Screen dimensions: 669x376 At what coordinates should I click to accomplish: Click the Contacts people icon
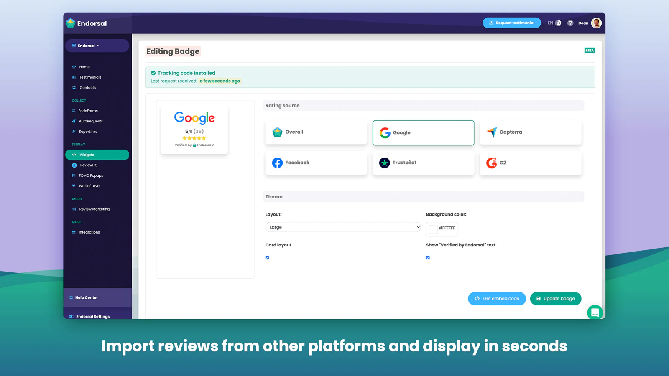(x=74, y=88)
